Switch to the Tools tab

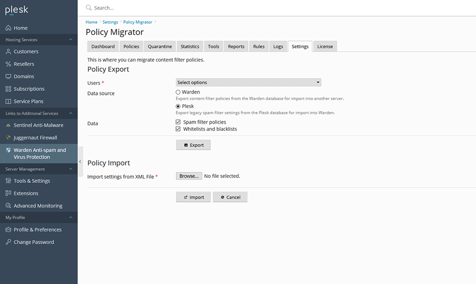(x=213, y=46)
